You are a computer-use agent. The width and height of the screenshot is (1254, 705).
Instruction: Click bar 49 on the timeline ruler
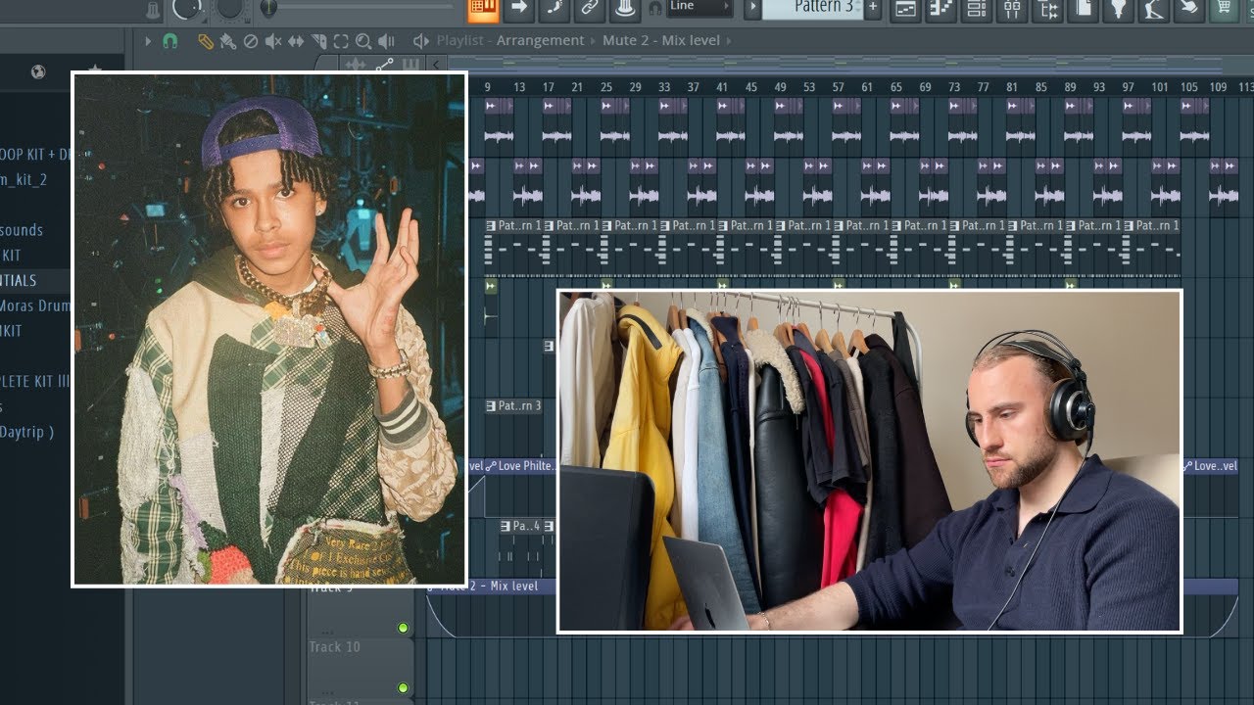tap(780, 87)
